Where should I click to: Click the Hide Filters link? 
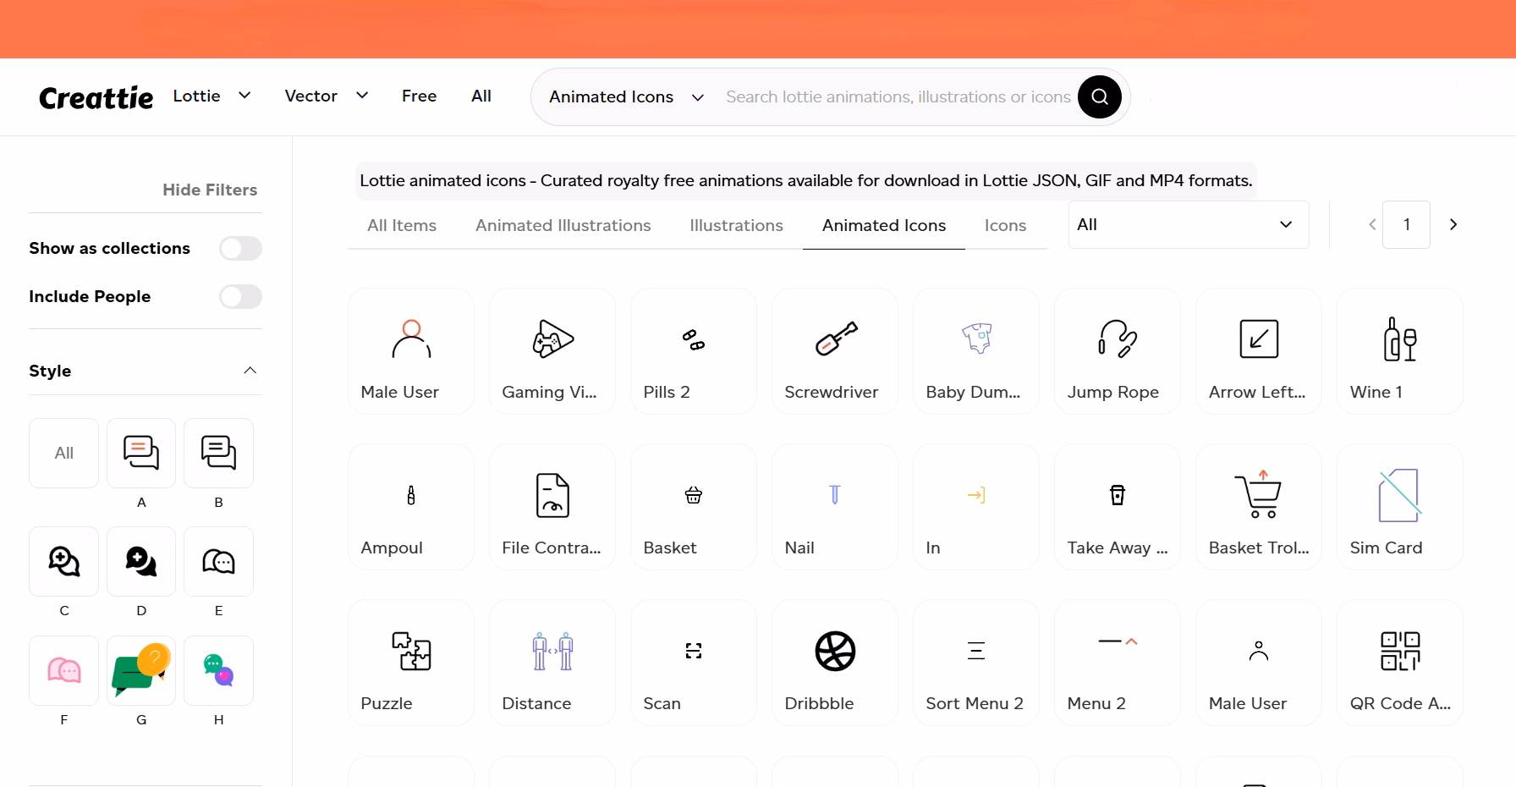tap(209, 190)
